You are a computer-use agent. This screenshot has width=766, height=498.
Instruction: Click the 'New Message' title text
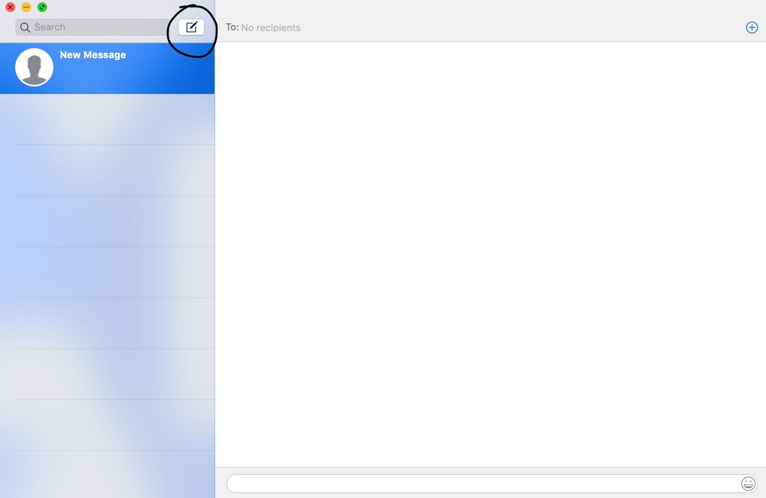[x=93, y=55]
